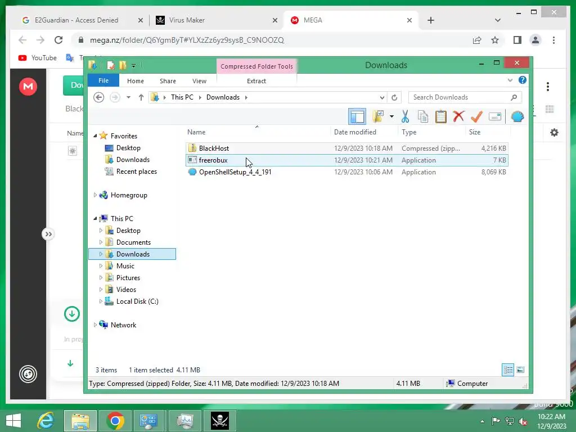Open recent locations dropdown arrow
Viewport: 576px width, 432px height.
coord(128,97)
